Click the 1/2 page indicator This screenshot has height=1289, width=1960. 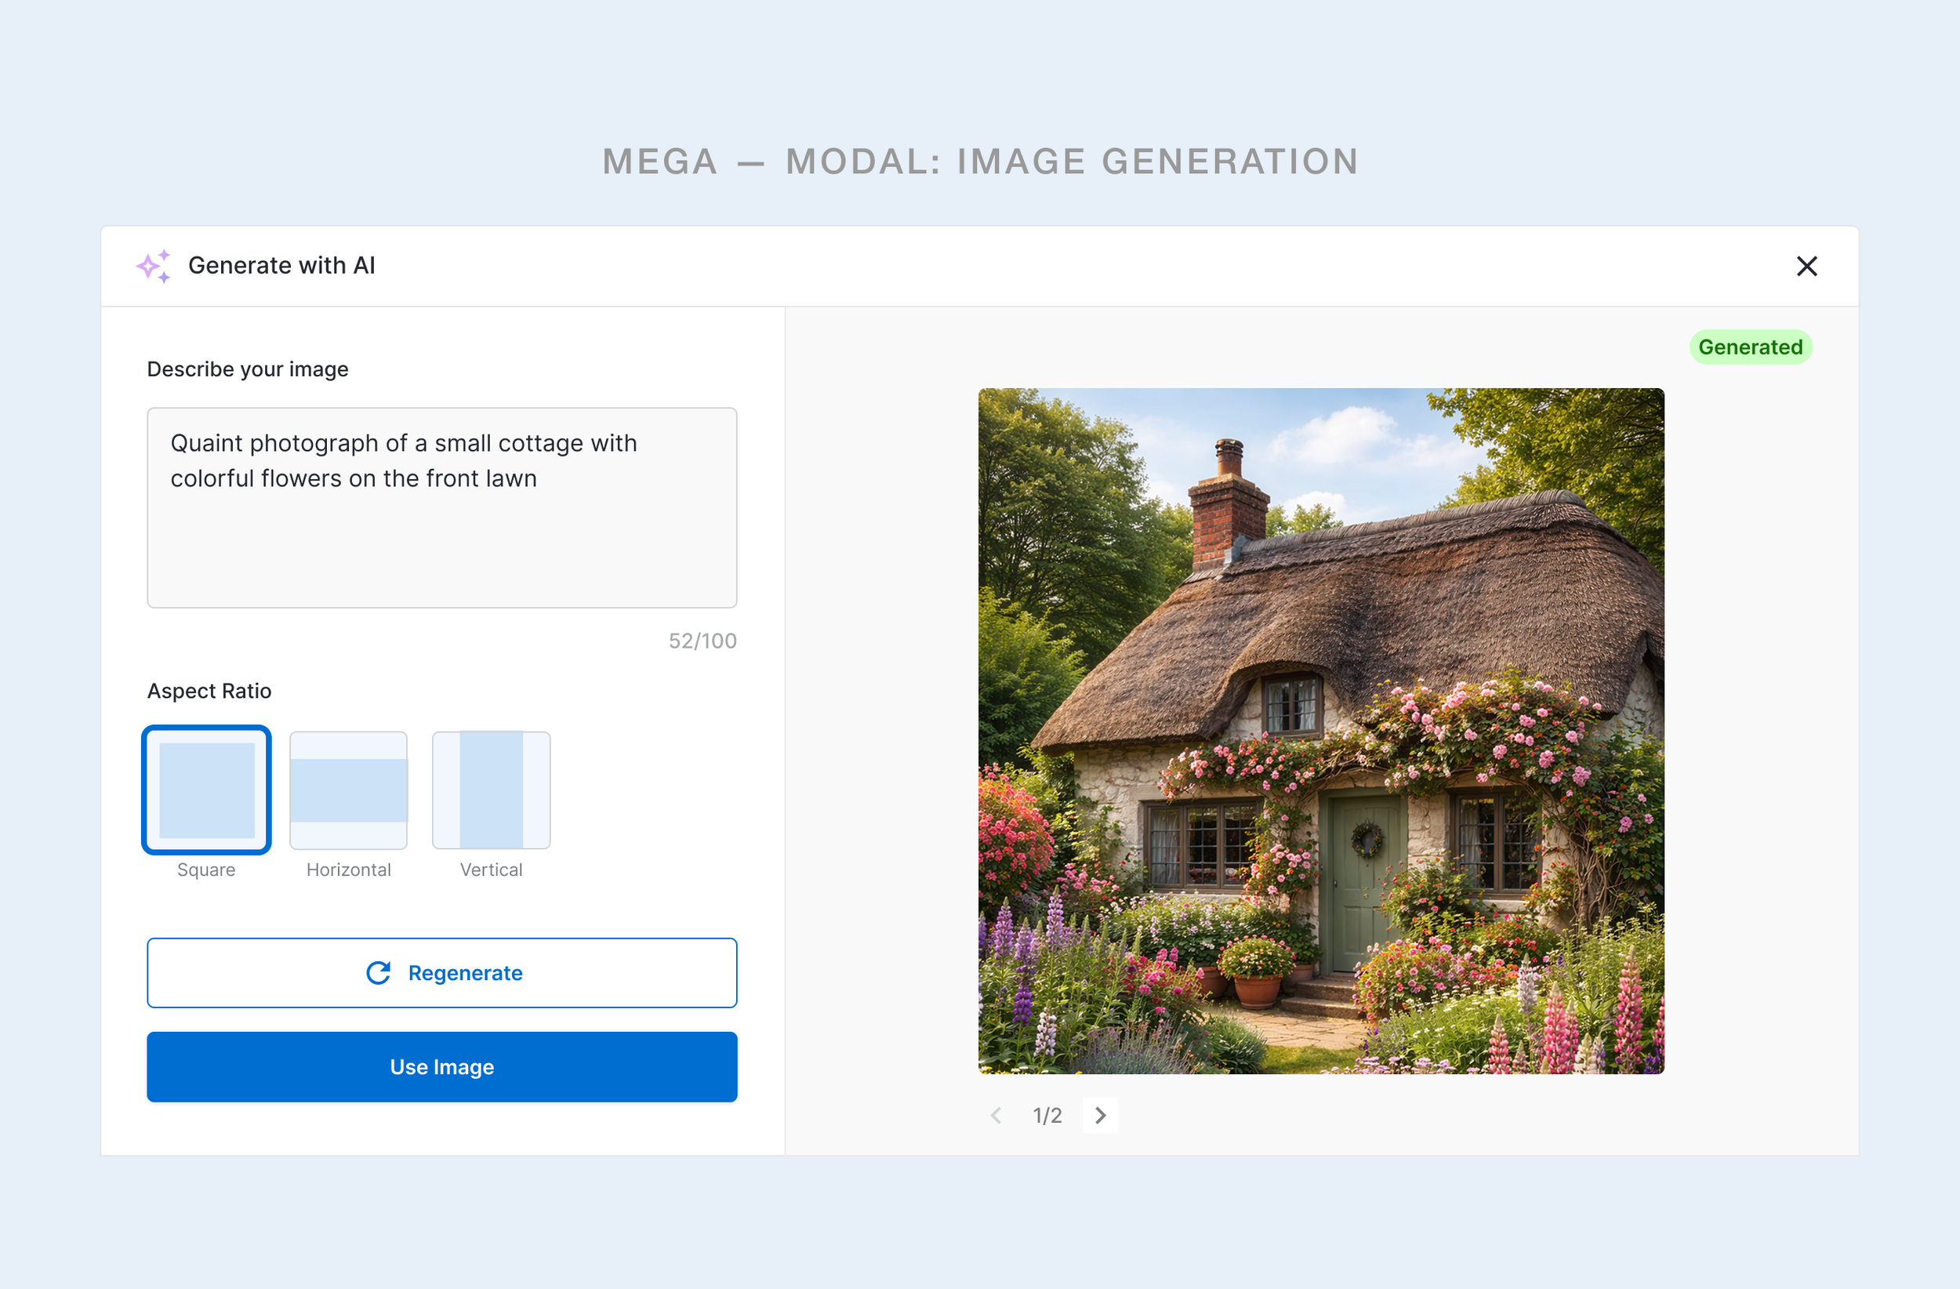coord(1047,1115)
